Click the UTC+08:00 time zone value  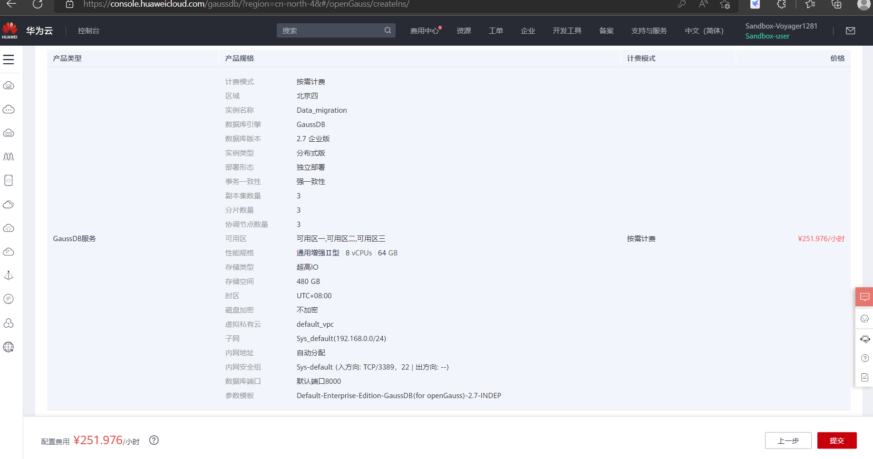(x=314, y=296)
